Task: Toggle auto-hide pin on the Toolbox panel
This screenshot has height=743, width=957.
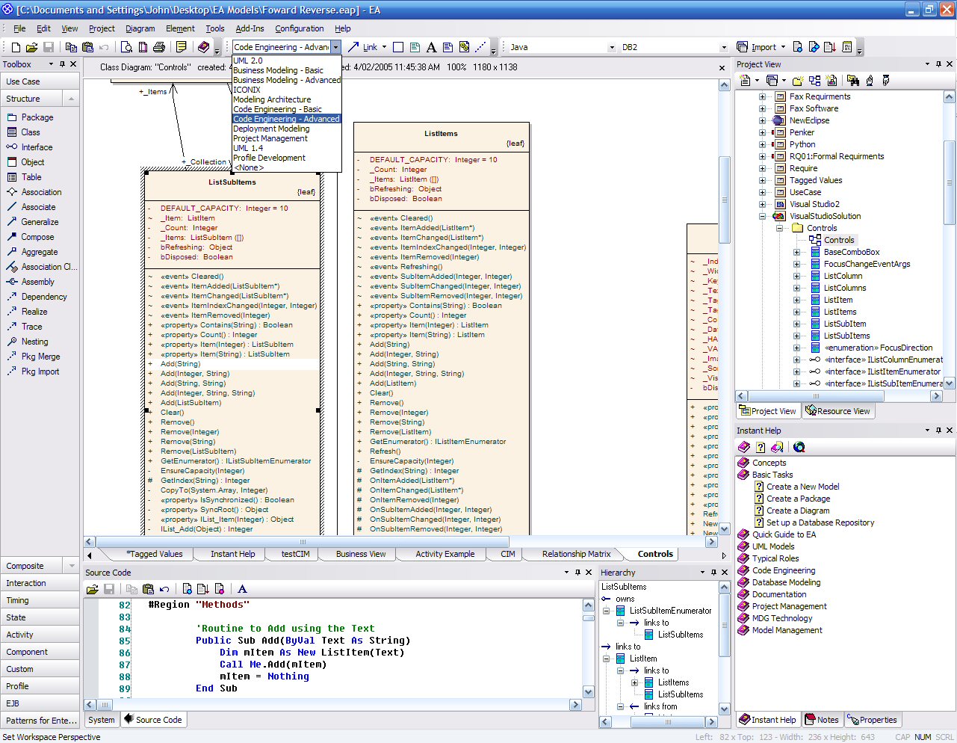Action: click(x=62, y=64)
